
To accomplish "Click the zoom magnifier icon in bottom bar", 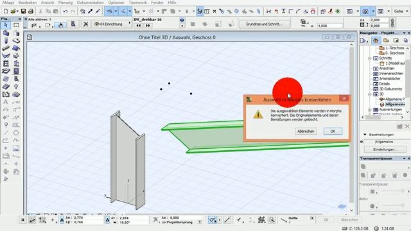I will [x=272, y=220].
